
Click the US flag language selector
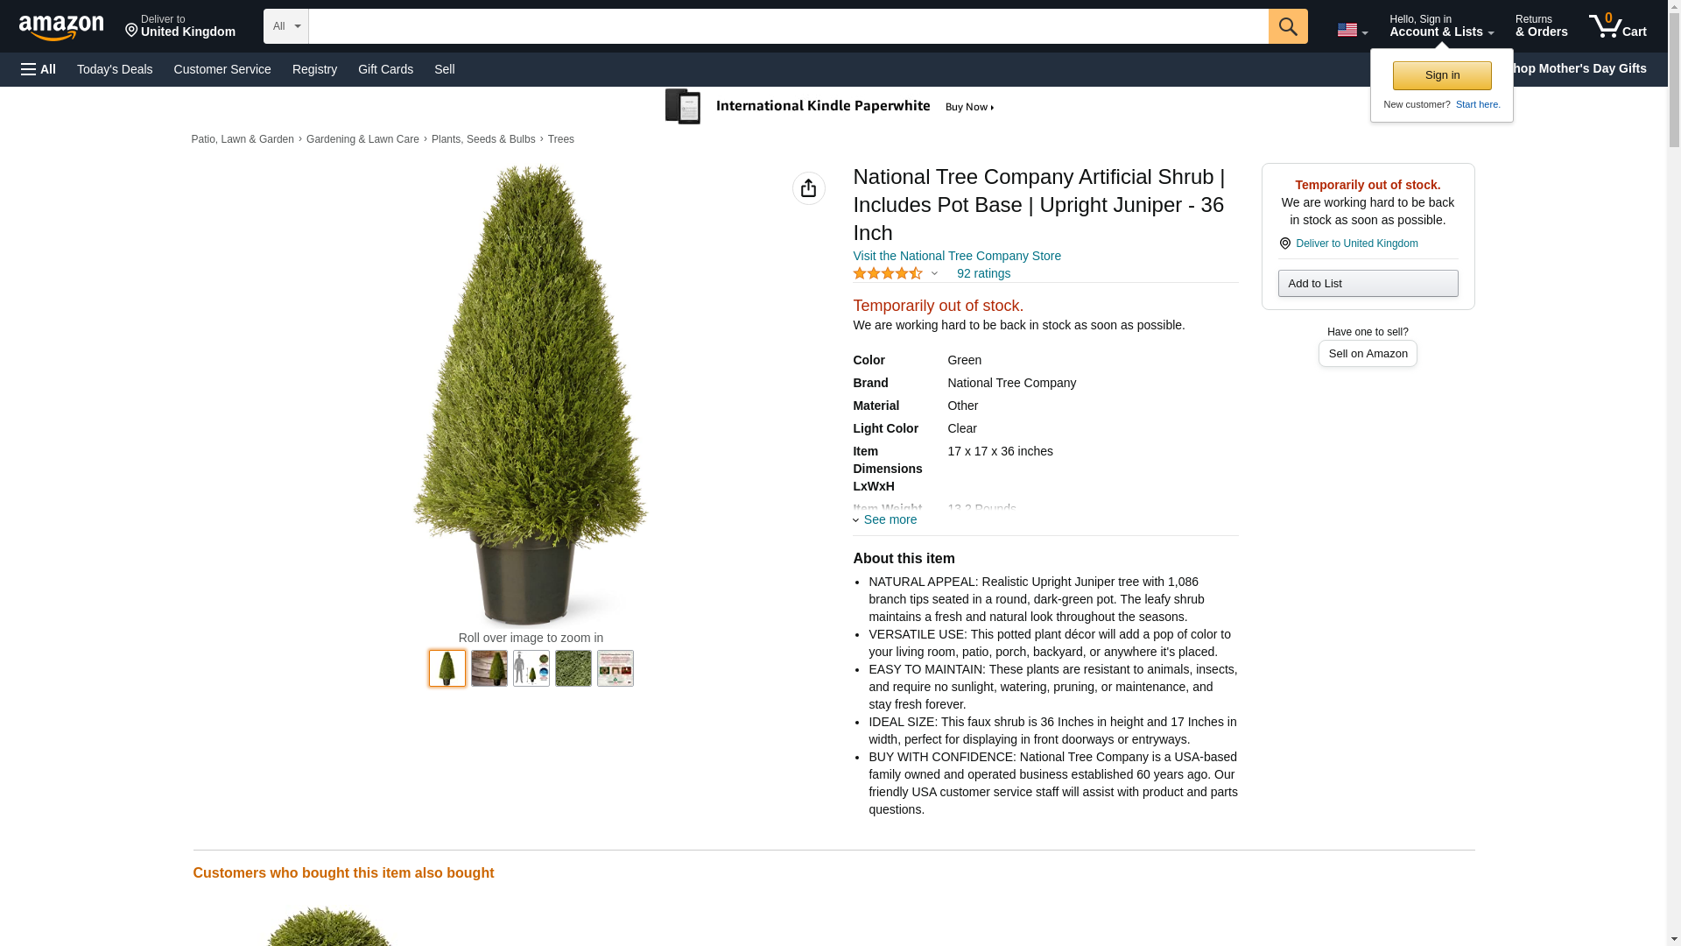click(x=1352, y=30)
